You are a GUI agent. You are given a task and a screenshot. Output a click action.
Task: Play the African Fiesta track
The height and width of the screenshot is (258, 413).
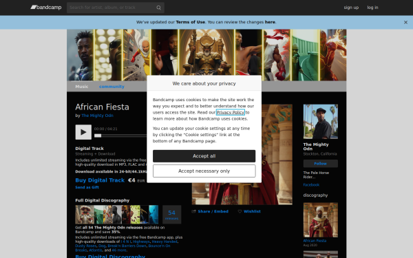[x=83, y=132]
